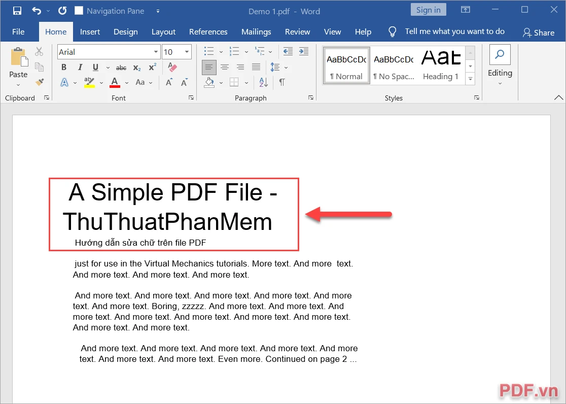This screenshot has width=566, height=404.
Task: Click Clear All Formatting eraser icon
Action: (x=172, y=67)
